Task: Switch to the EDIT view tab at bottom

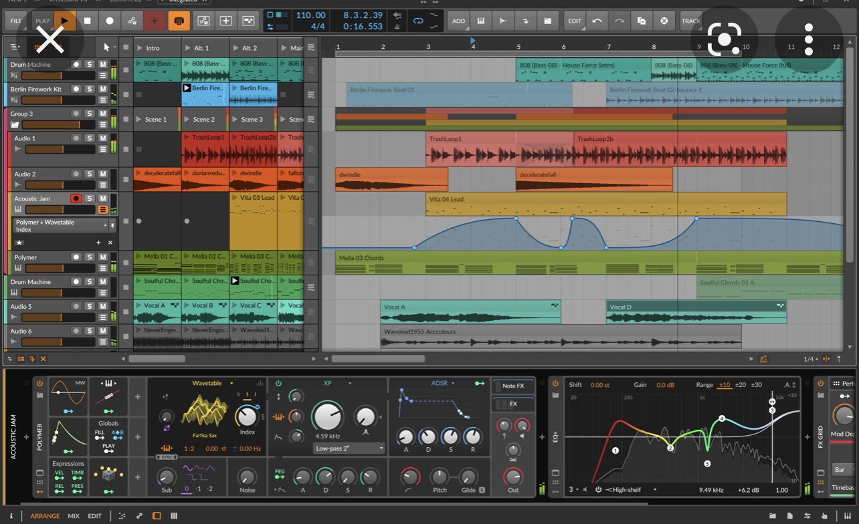Action: point(95,516)
